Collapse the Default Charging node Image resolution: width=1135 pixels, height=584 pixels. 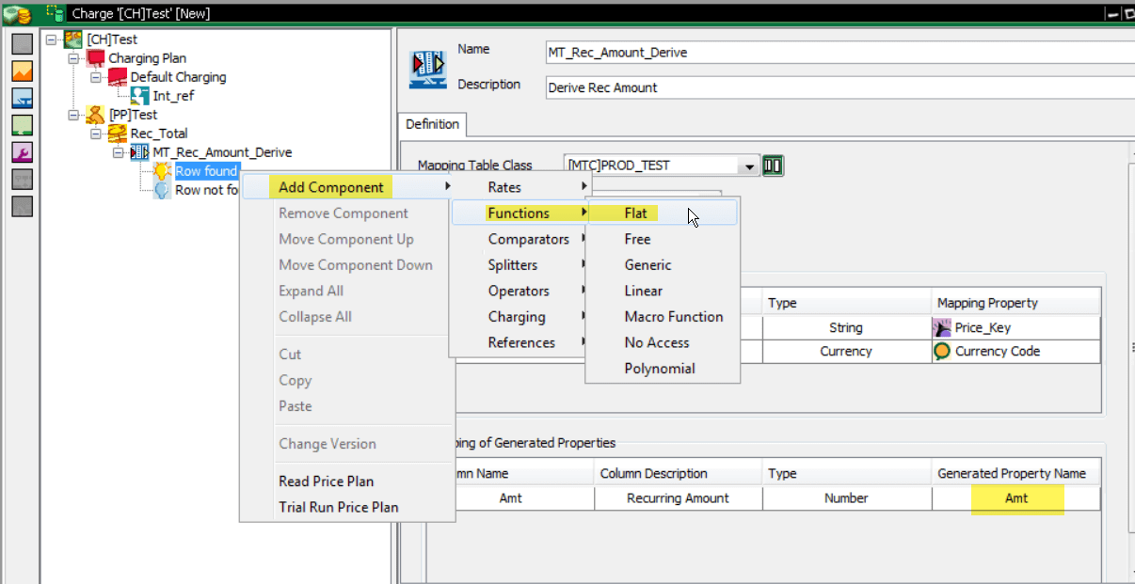point(95,77)
